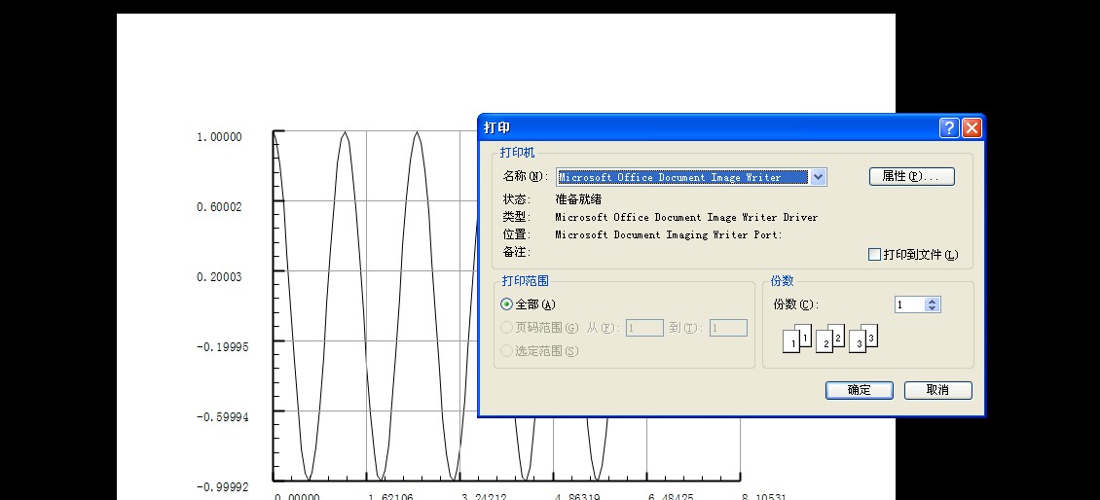This screenshot has height=500, width=1100.
Task: Open the printer name dropdown list
Action: pos(818,177)
